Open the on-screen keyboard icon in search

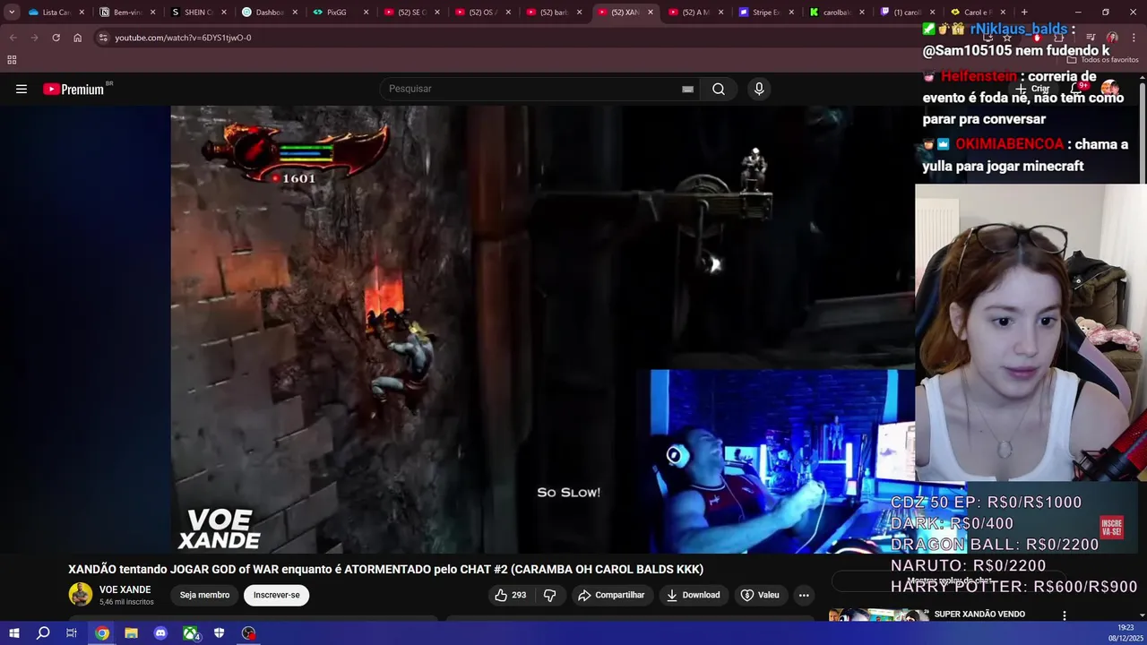click(687, 89)
